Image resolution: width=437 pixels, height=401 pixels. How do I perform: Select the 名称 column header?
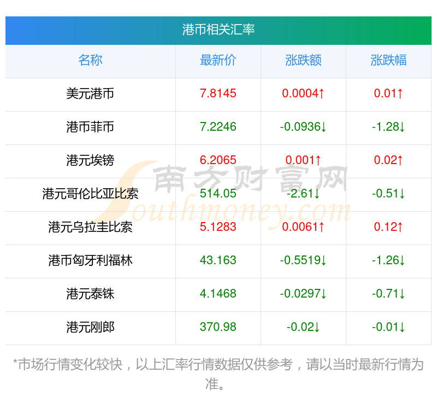pyautogui.click(x=90, y=60)
